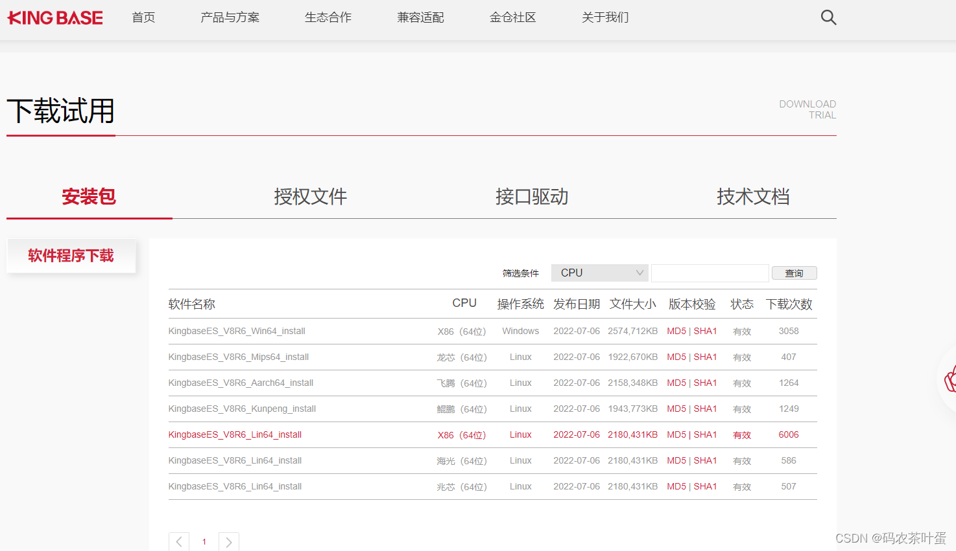Click the Kingbase logo
Screen dimensions: 956x551
pyautogui.click(x=55, y=17)
